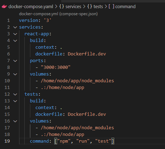This screenshot has width=165, height=149.
Task: Place cursor on Dockerfile.dev at line 6
Action: (x=87, y=54)
